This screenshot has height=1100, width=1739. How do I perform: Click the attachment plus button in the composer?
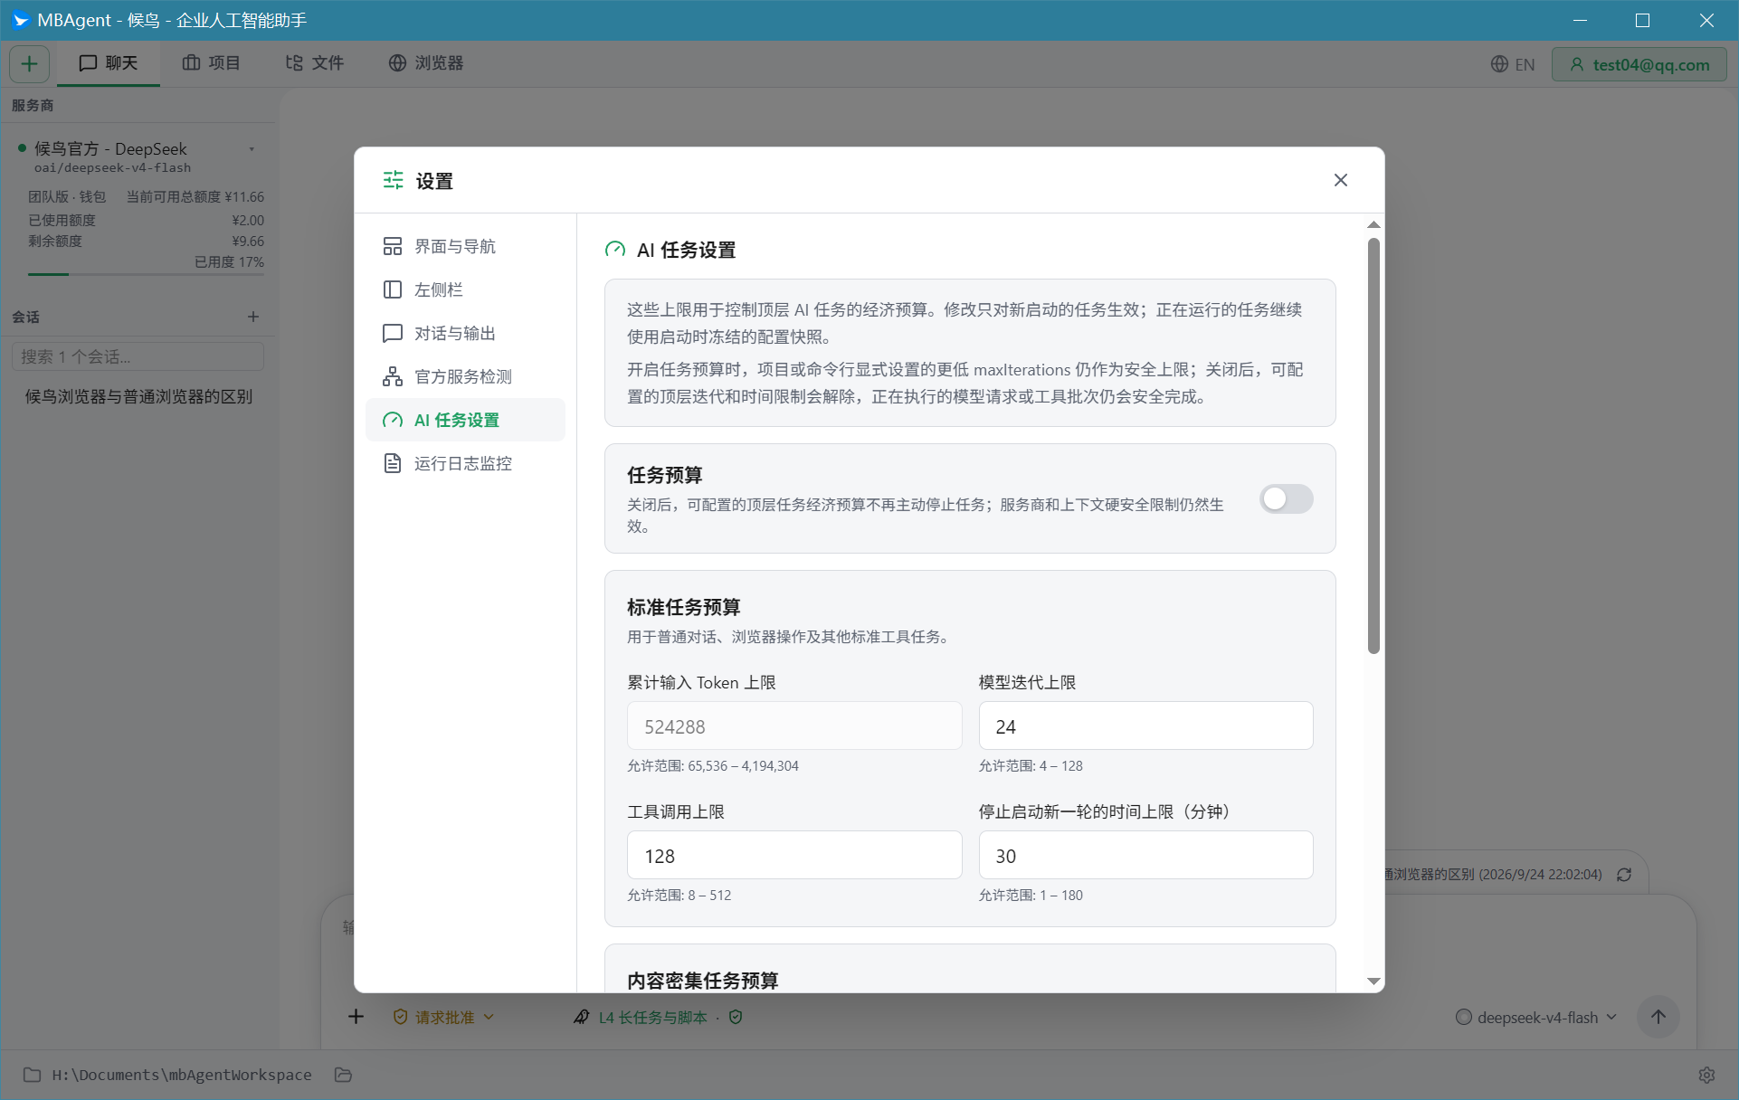coord(356,1017)
